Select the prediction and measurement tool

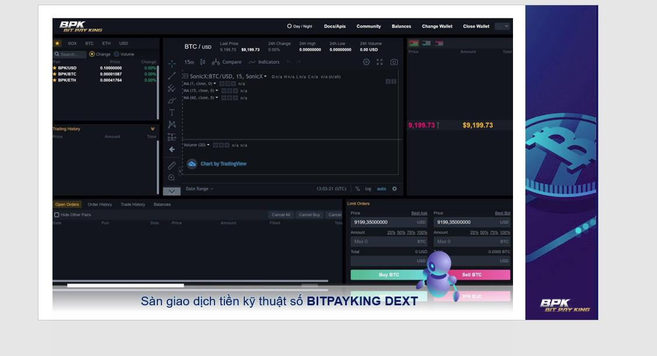tap(172, 137)
